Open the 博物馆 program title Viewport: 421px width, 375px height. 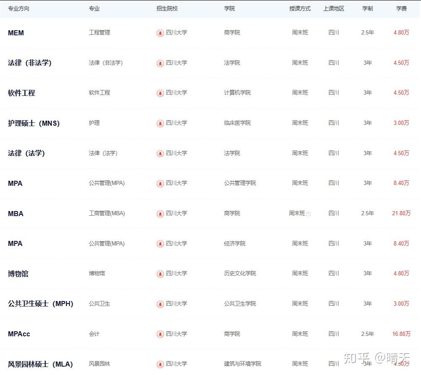point(18,274)
